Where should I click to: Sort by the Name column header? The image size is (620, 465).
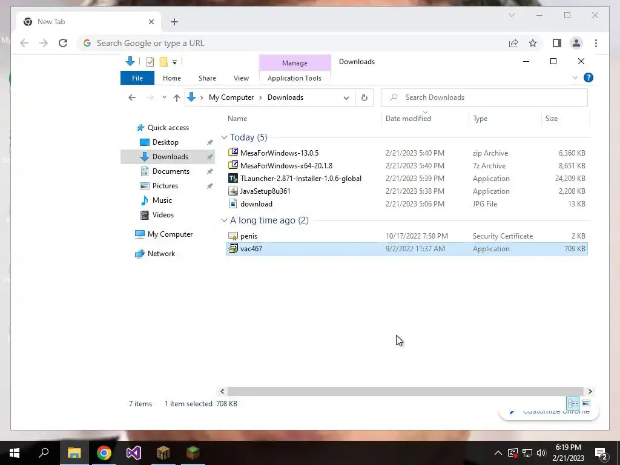237,119
